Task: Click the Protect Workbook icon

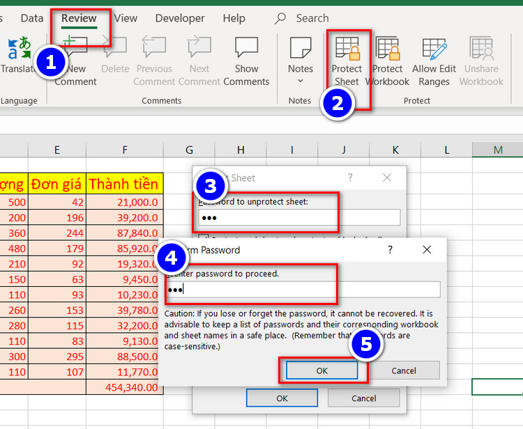Action: (387, 49)
